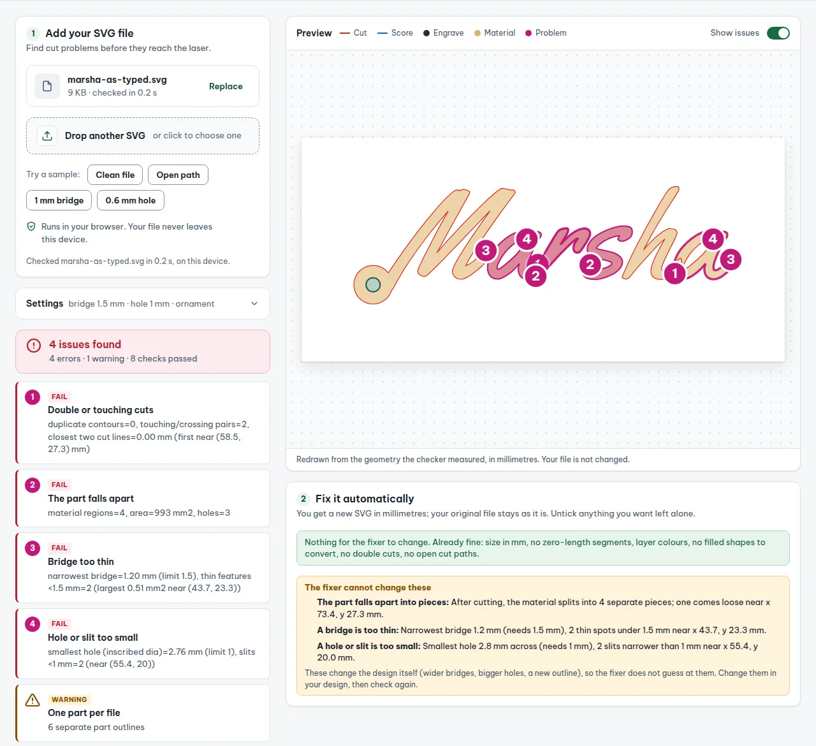Image resolution: width=816 pixels, height=746 pixels.
Task: Select the Hole or slit too small title
Action: (x=93, y=638)
